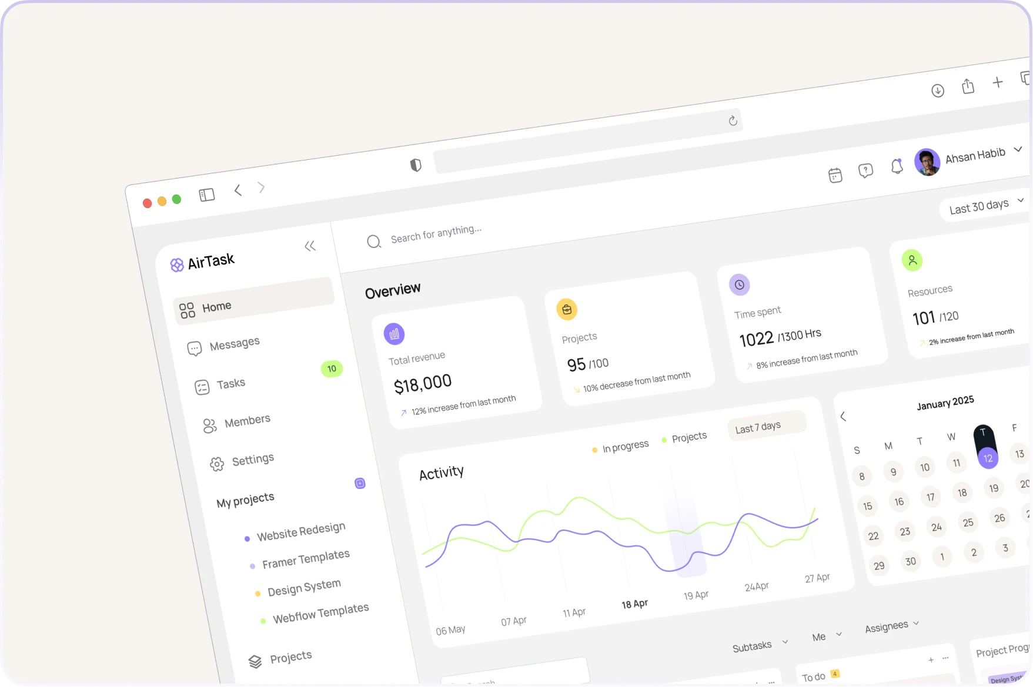Image resolution: width=1033 pixels, height=687 pixels.
Task: Open the notifications bell
Action: tap(897, 166)
